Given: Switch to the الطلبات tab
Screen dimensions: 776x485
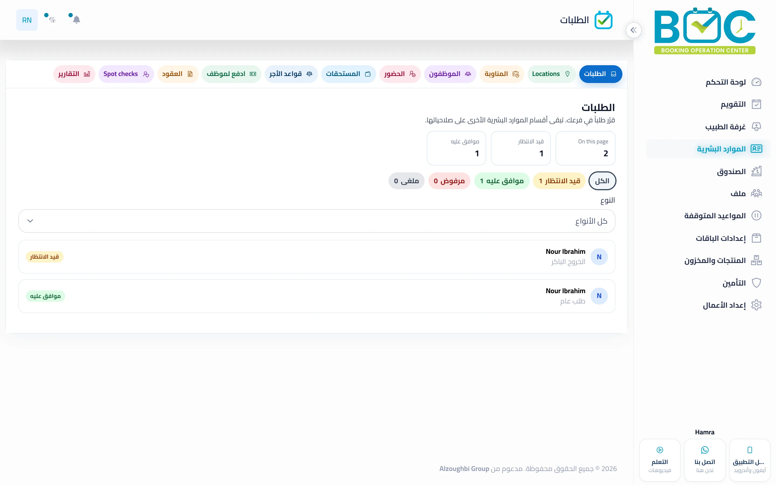Looking at the screenshot, I should coord(600,74).
